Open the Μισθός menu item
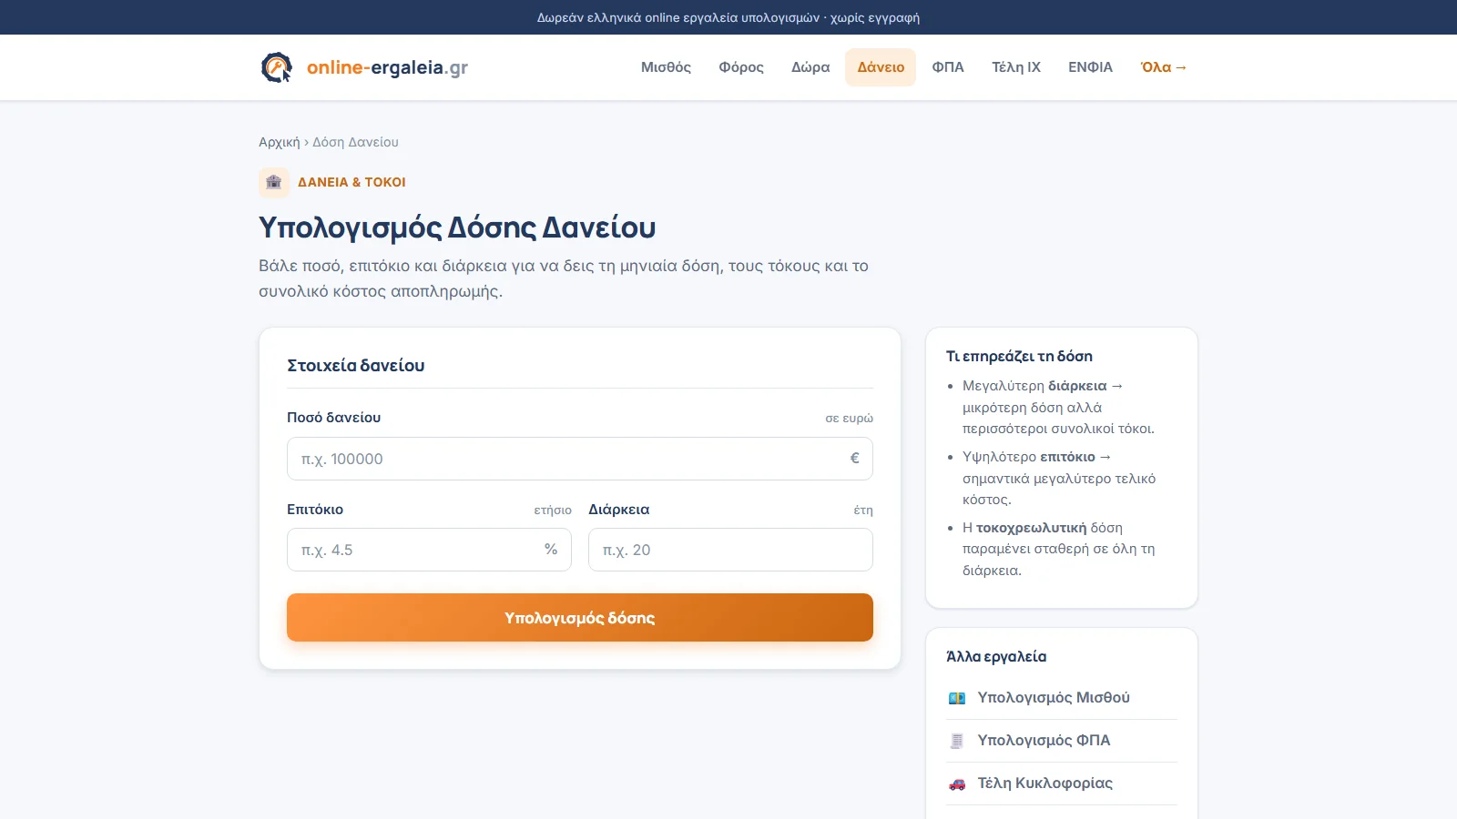Image resolution: width=1457 pixels, height=819 pixels. tap(666, 67)
